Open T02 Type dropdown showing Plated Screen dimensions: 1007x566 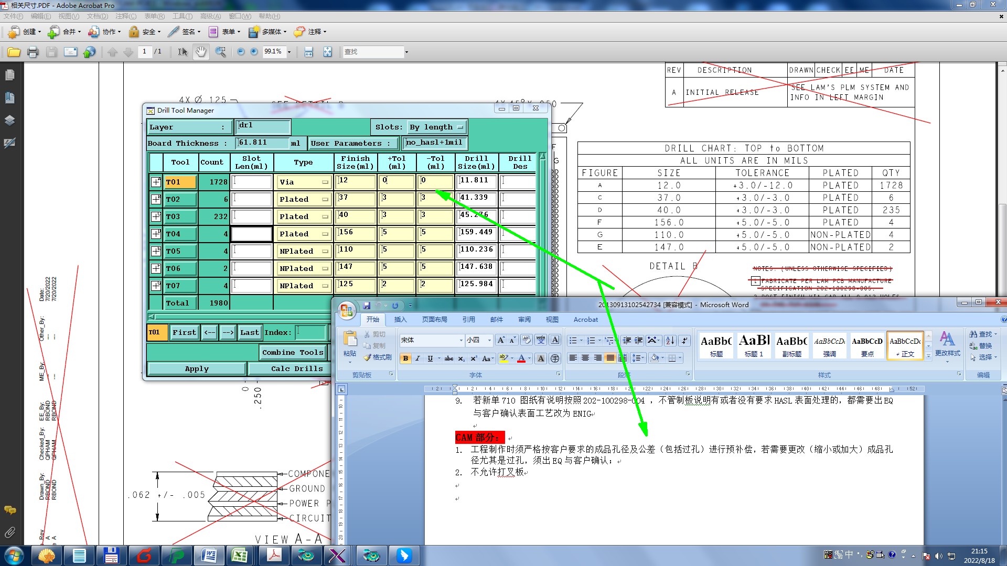pyautogui.click(x=325, y=200)
